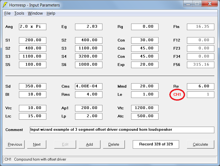Open the Tools menu

tap(19, 13)
